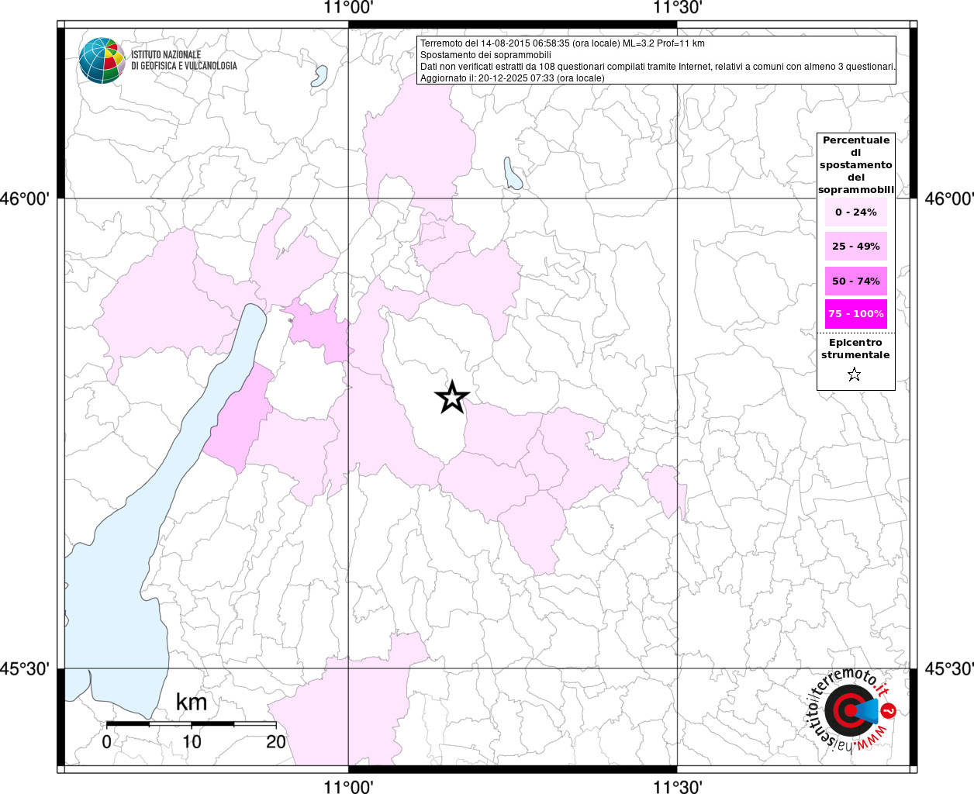
Task: Click the small blue lake near the INGV logo
Action: click(319, 75)
